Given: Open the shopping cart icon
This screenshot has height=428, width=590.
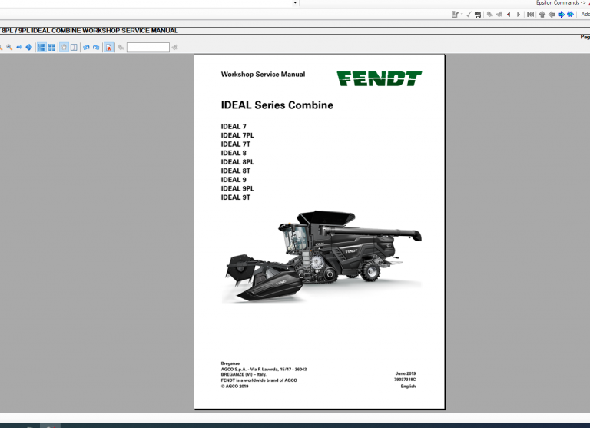Looking at the screenshot, I should click(x=478, y=15).
